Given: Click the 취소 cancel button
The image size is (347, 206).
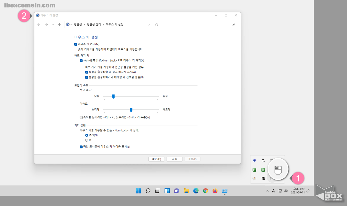Looking at the screenshot, I should 174,159.
